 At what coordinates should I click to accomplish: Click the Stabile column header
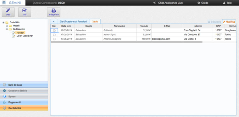[x=89, y=26]
